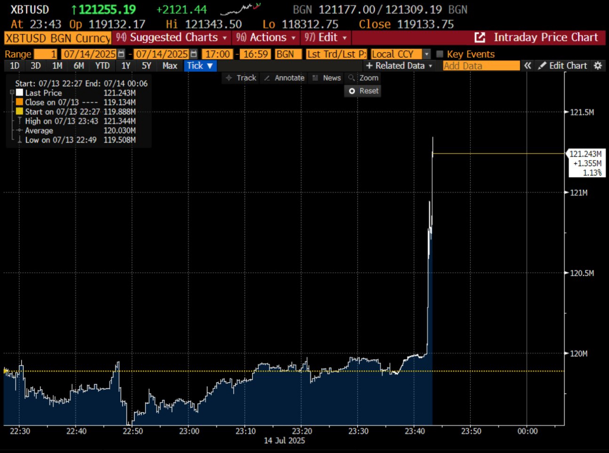Click the Lst Trd/Lst P field

tap(336, 54)
